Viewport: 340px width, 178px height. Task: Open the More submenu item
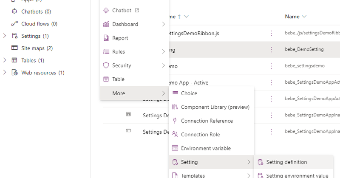[134, 93]
